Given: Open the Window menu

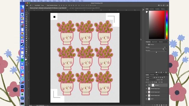Looking at the screenshot, I should pyautogui.click(x=77, y=1).
